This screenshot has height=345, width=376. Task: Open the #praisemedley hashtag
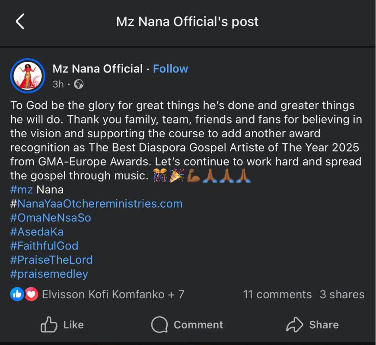49,274
